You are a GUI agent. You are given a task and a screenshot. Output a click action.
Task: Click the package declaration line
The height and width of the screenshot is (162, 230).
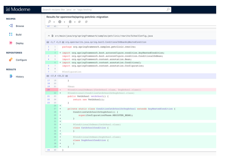pyautogui.click(x=130, y=47)
